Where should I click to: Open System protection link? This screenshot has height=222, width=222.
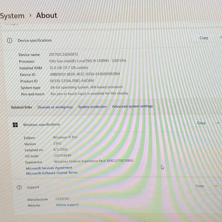(92, 107)
